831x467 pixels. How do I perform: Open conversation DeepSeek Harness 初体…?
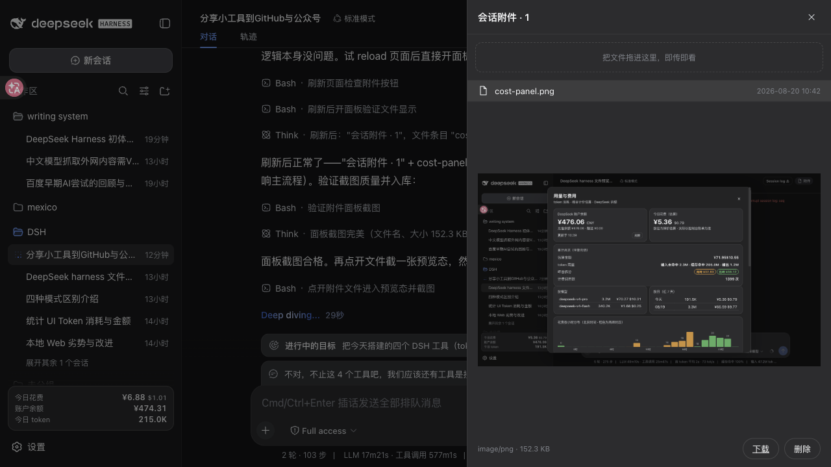[x=91, y=139]
